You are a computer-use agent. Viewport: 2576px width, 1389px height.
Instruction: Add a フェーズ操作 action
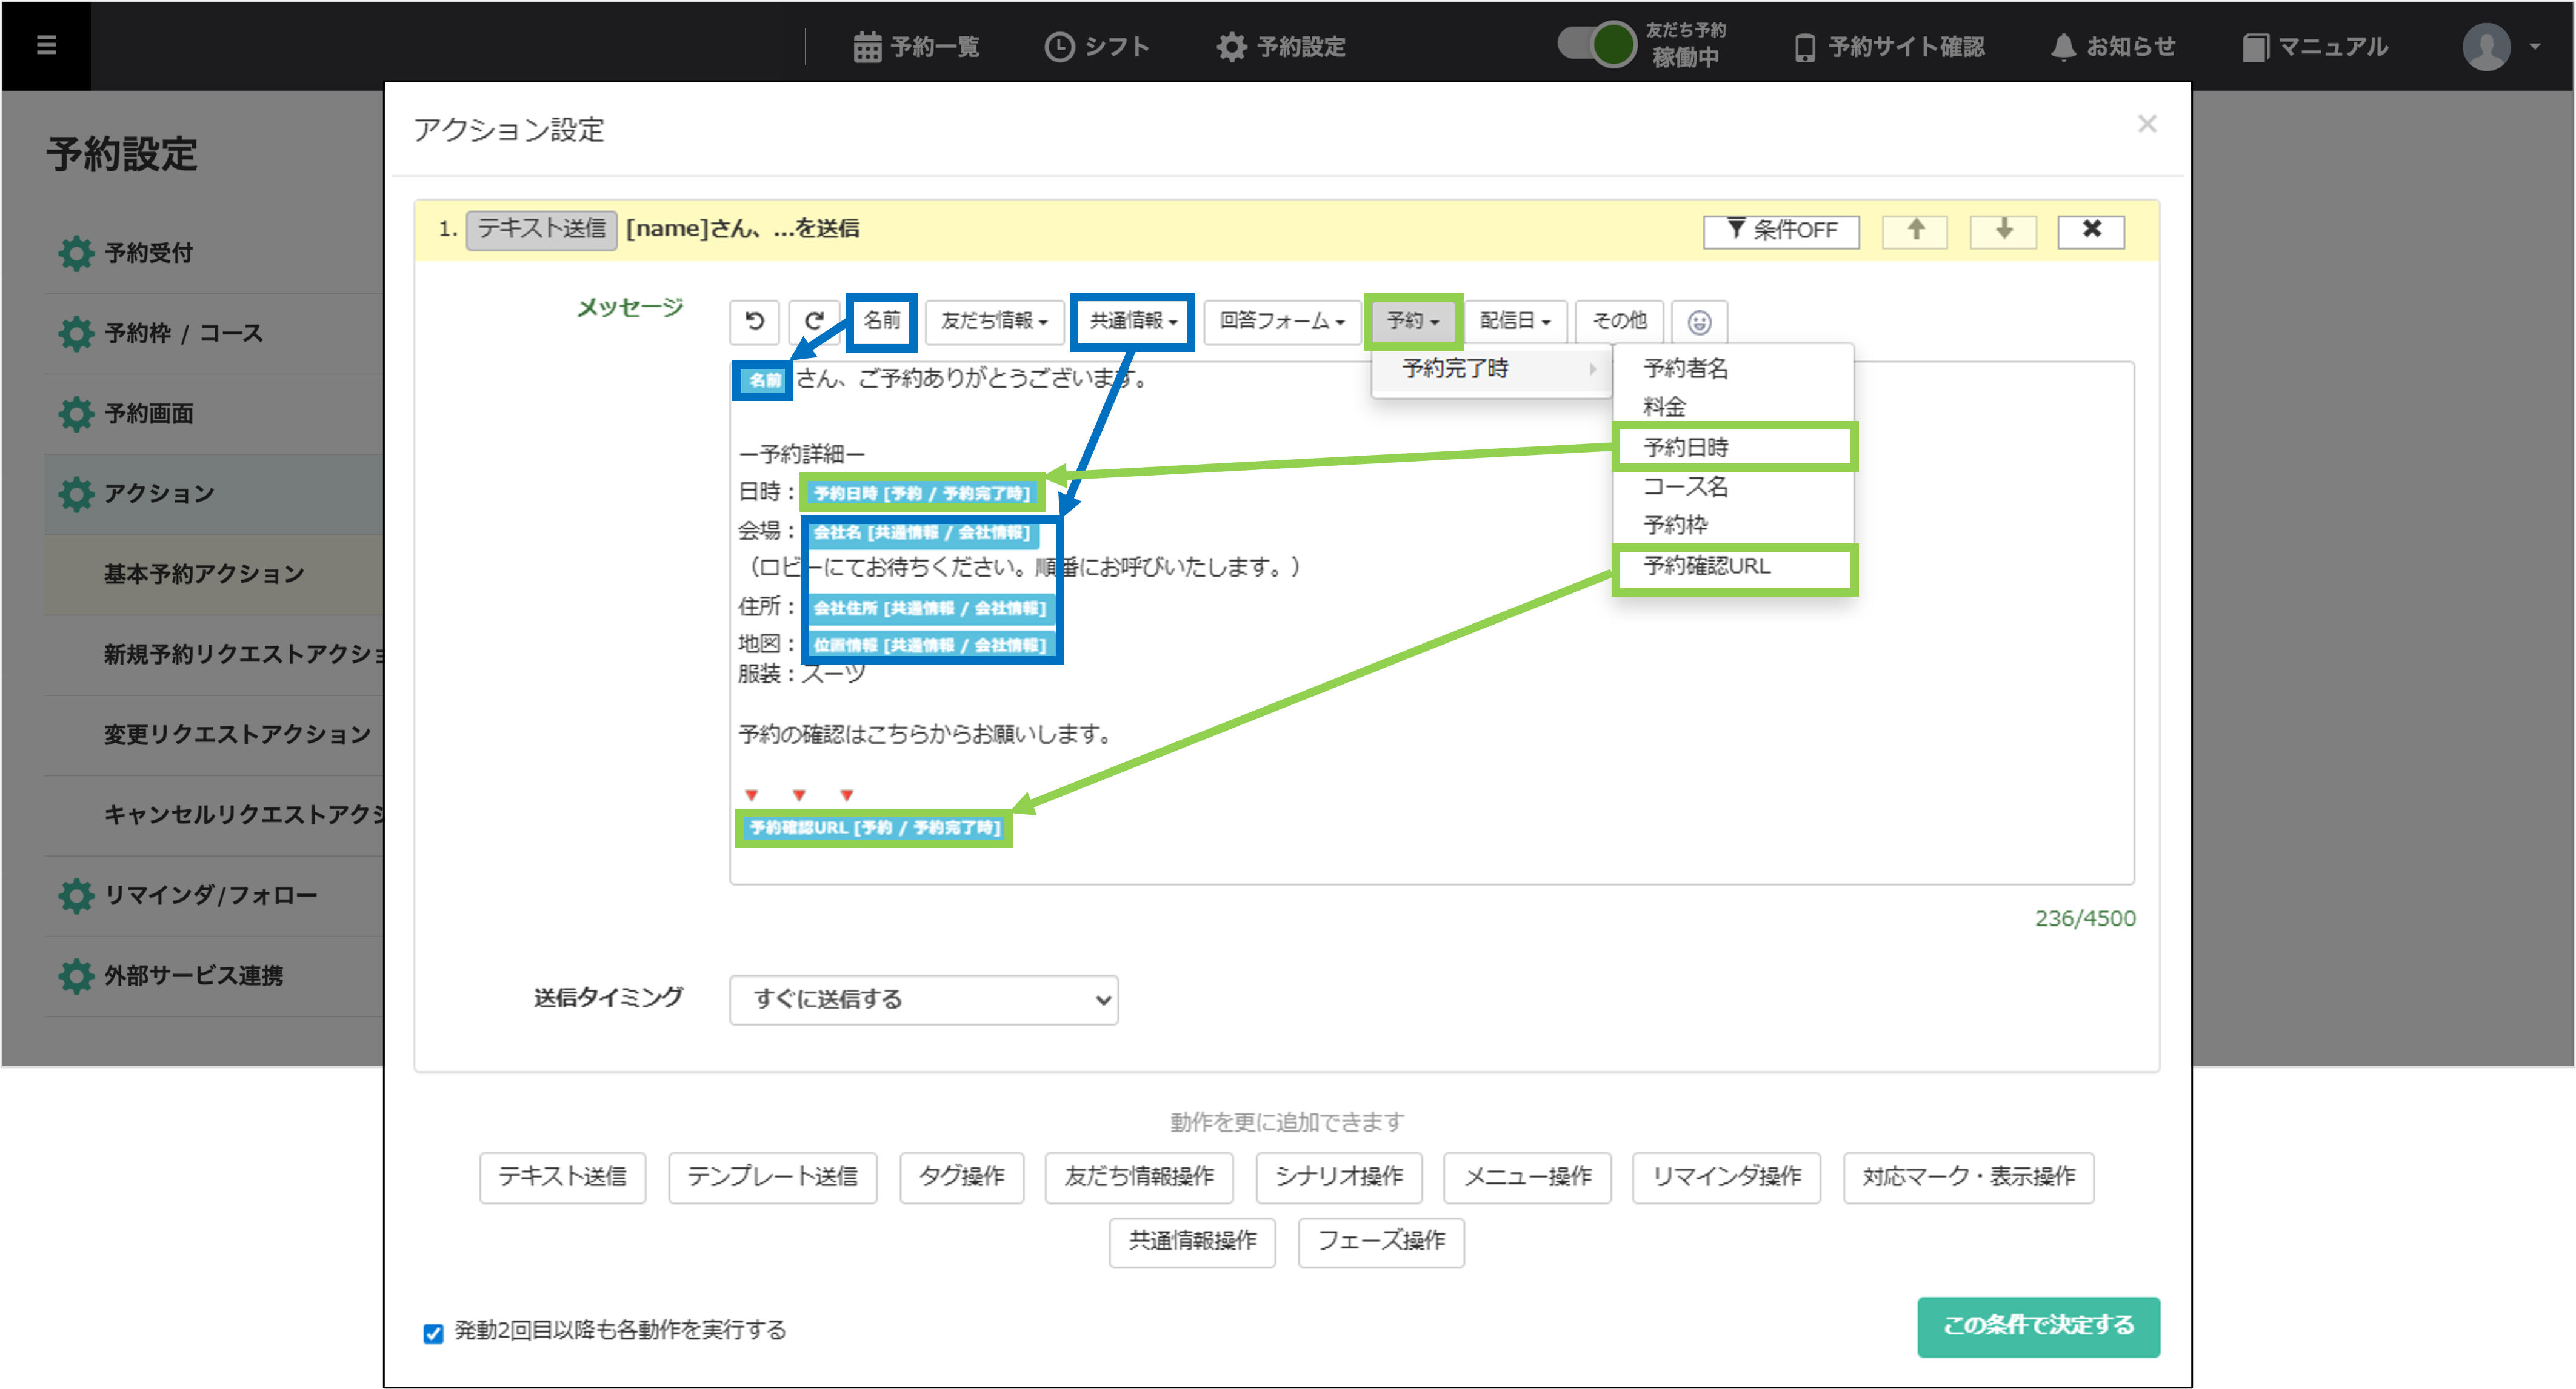[x=1381, y=1242]
